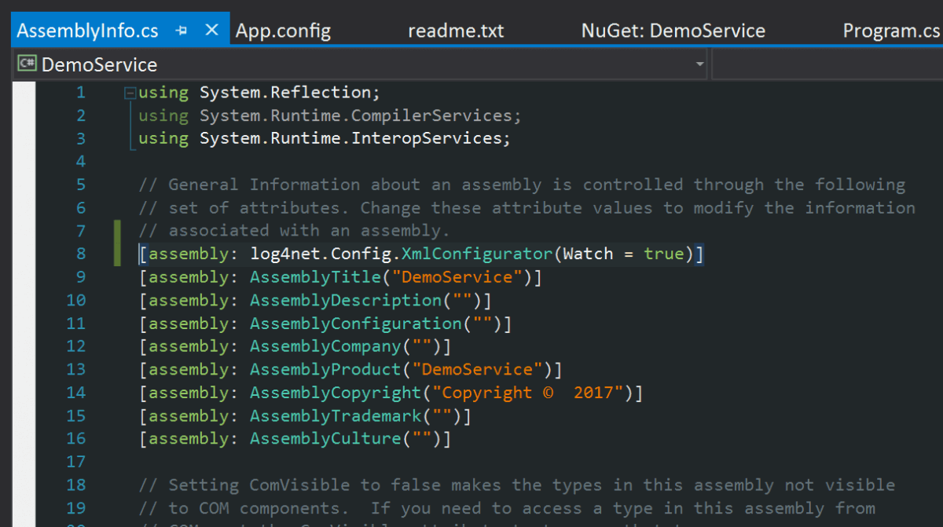This screenshot has width=943, height=527.
Task: Select line number 8
Action: (80, 254)
